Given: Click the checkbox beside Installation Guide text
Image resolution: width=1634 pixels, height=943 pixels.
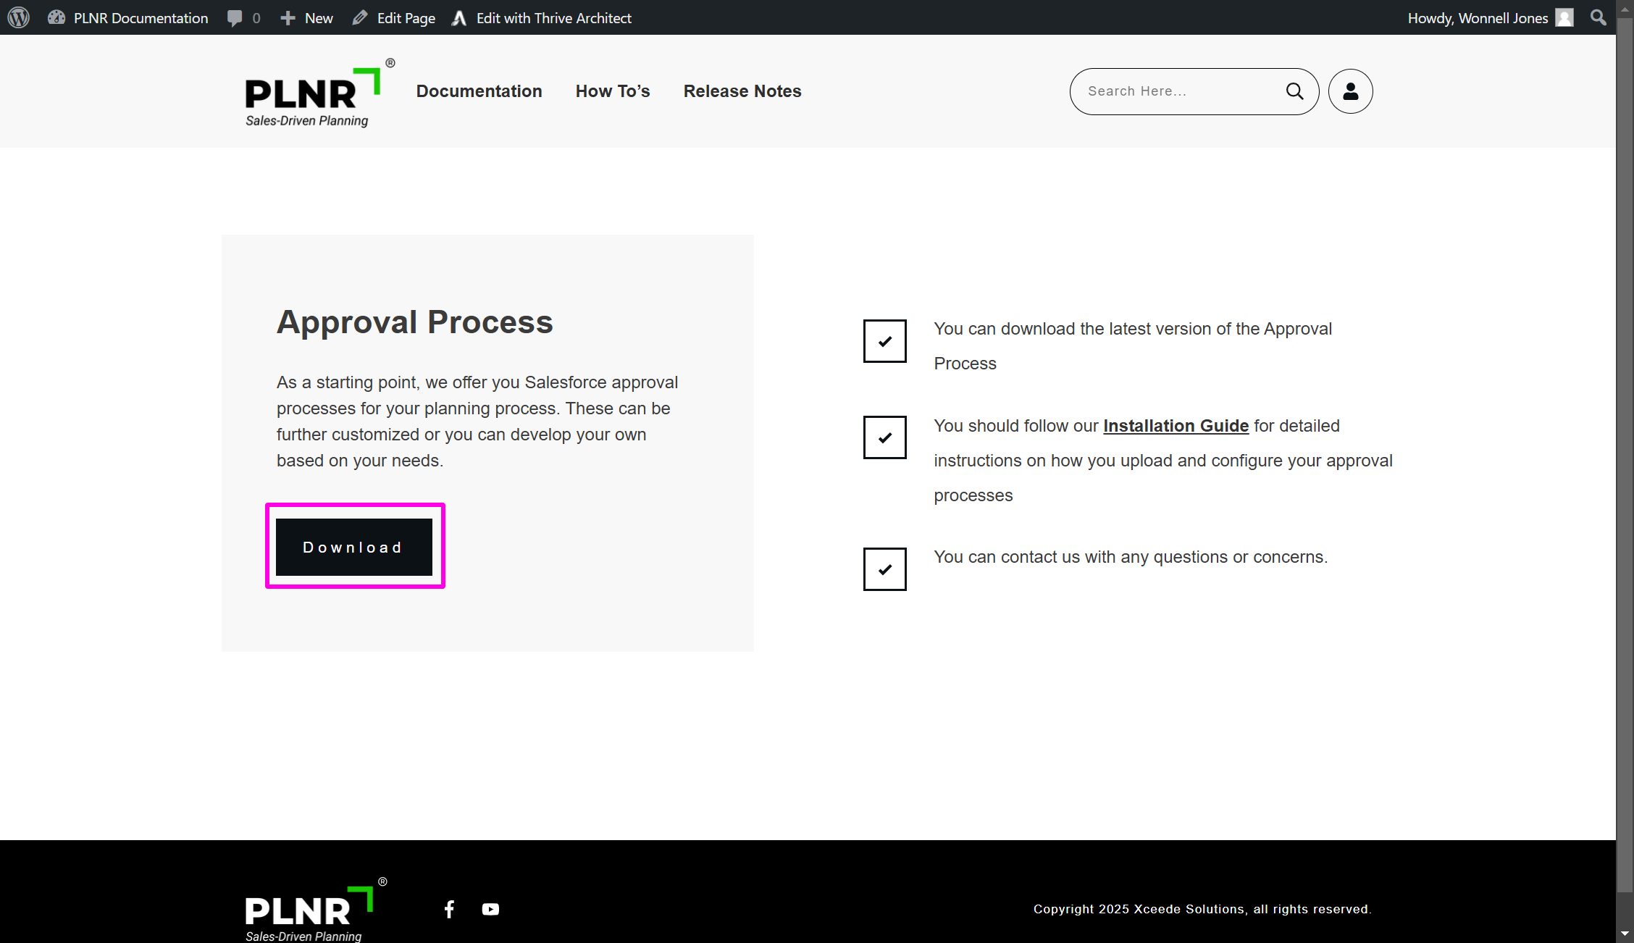Looking at the screenshot, I should tap(884, 437).
